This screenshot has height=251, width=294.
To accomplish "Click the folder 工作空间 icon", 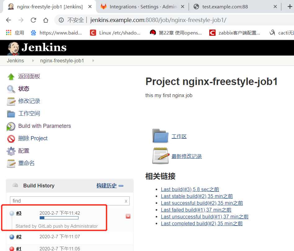I will click(x=11, y=114).
